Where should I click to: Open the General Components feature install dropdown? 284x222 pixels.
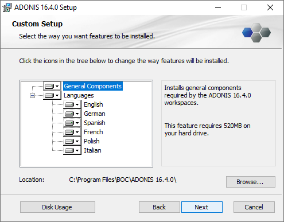(52, 86)
